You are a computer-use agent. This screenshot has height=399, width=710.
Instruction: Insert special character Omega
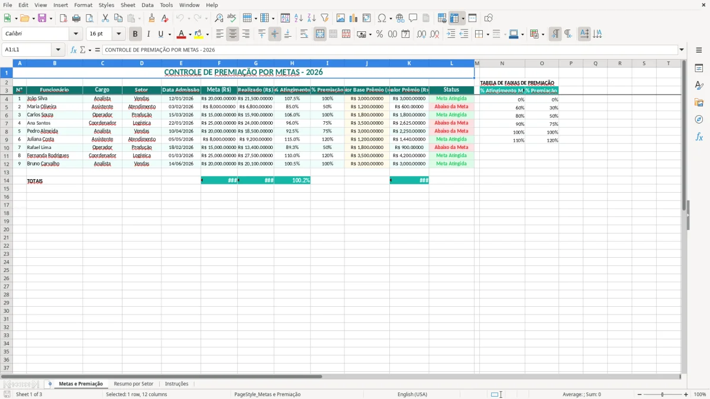[382, 18]
